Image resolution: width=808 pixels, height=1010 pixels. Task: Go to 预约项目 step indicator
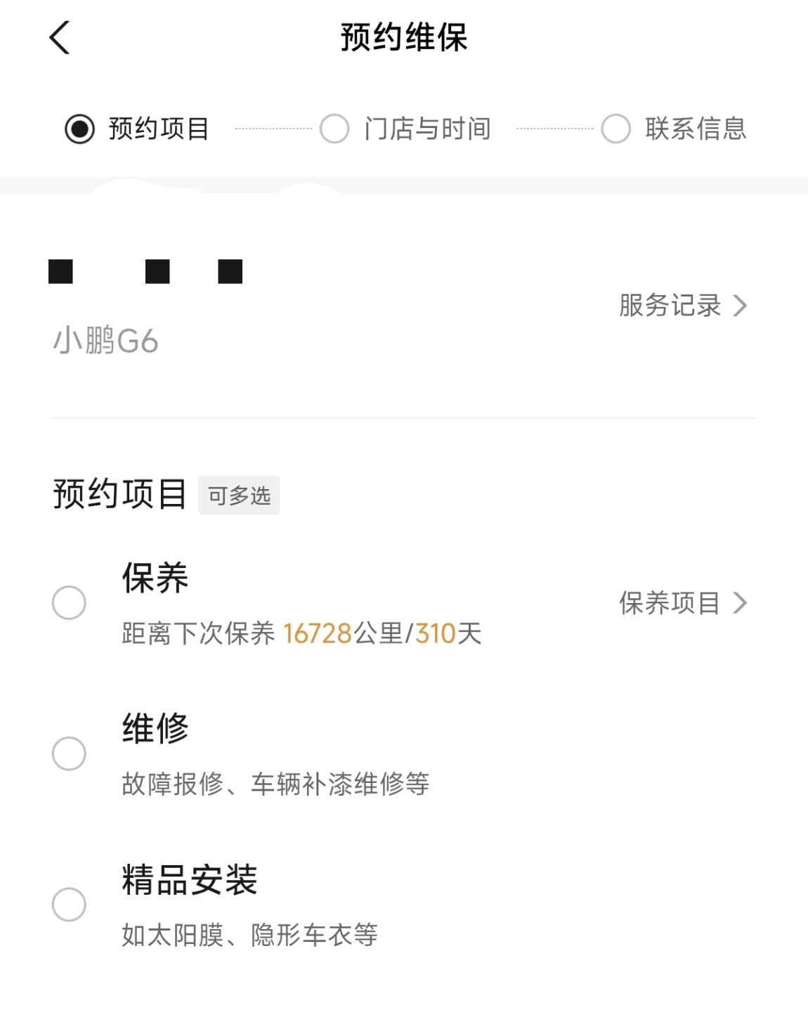[x=138, y=129]
